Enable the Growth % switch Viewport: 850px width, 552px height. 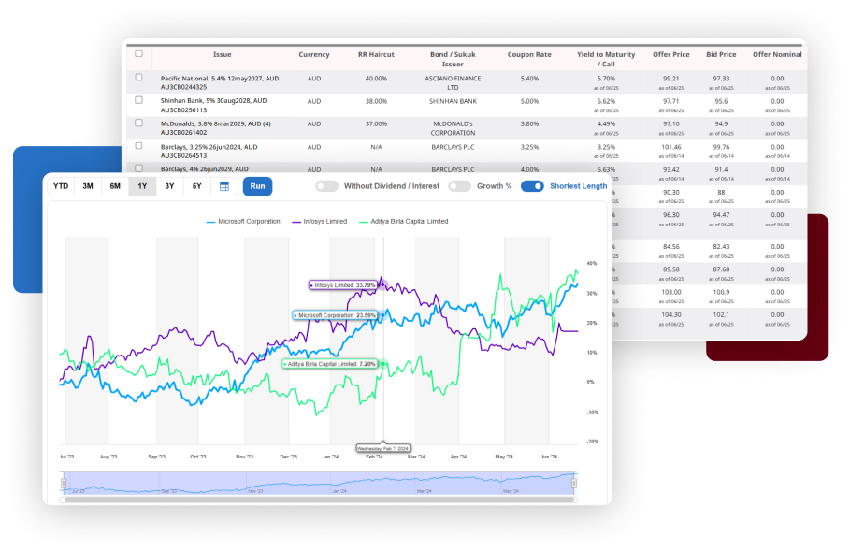pos(460,186)
